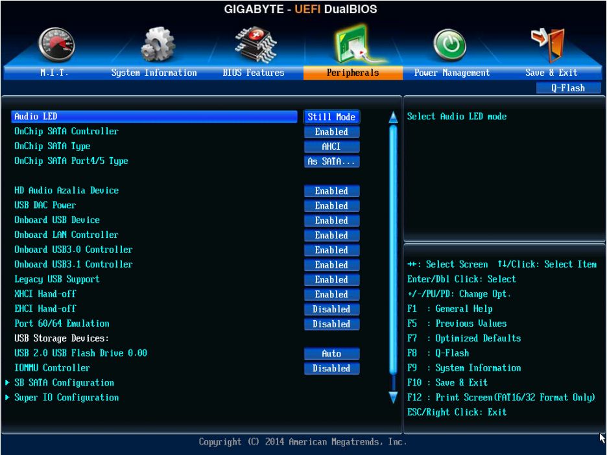Open the Power Management tab
The image size is (607, 455).
pyautogui.click(x=452, y=73)
